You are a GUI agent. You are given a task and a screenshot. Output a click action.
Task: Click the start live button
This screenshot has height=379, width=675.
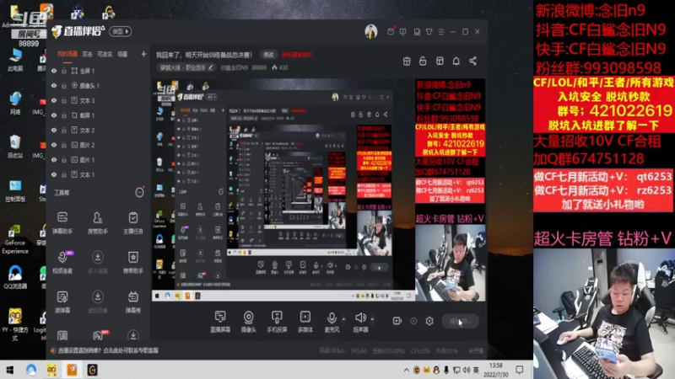click(460, 321)
